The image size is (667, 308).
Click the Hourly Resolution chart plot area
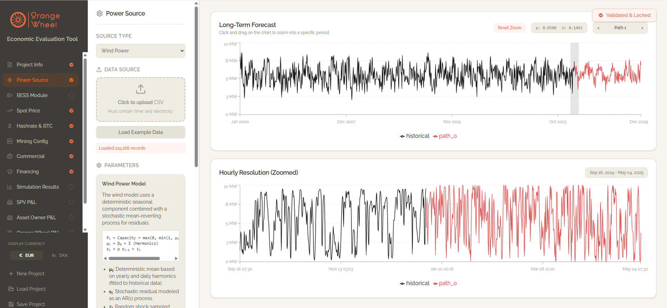click(441, 223)
